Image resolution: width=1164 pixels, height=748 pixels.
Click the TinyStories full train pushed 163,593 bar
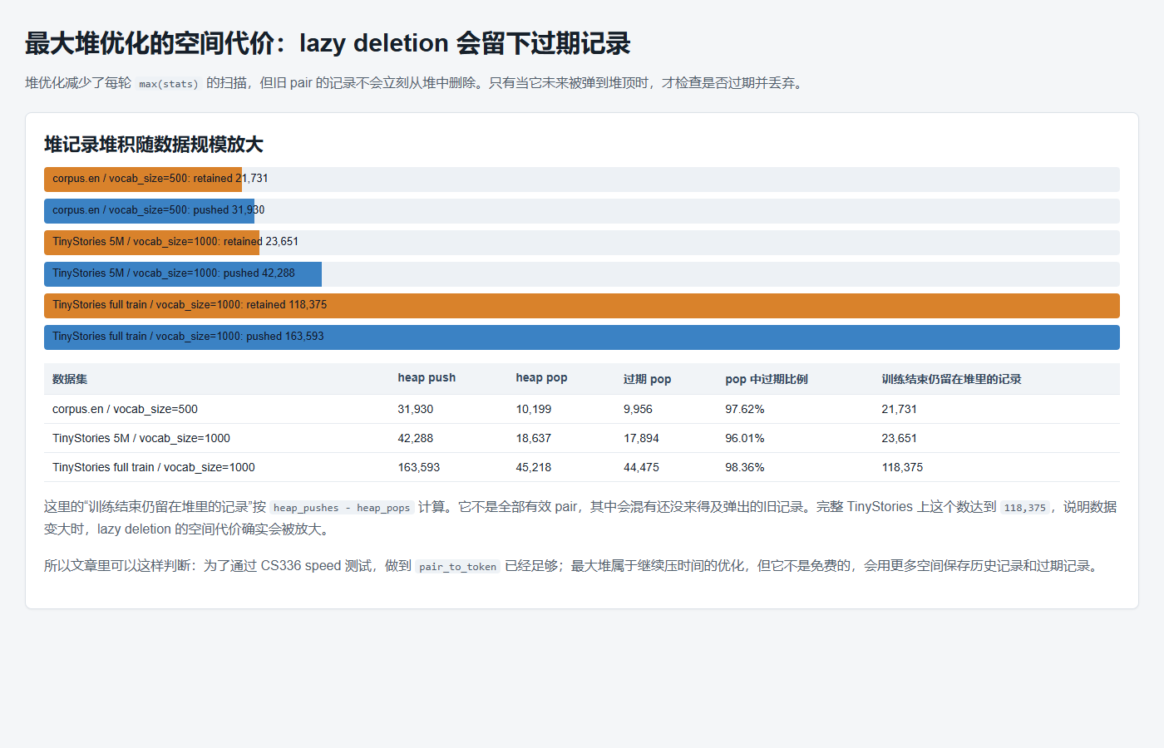tap(582, 337)
